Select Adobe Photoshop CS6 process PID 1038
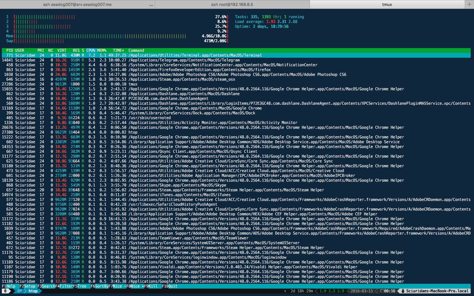 click(x=236, y=74)
